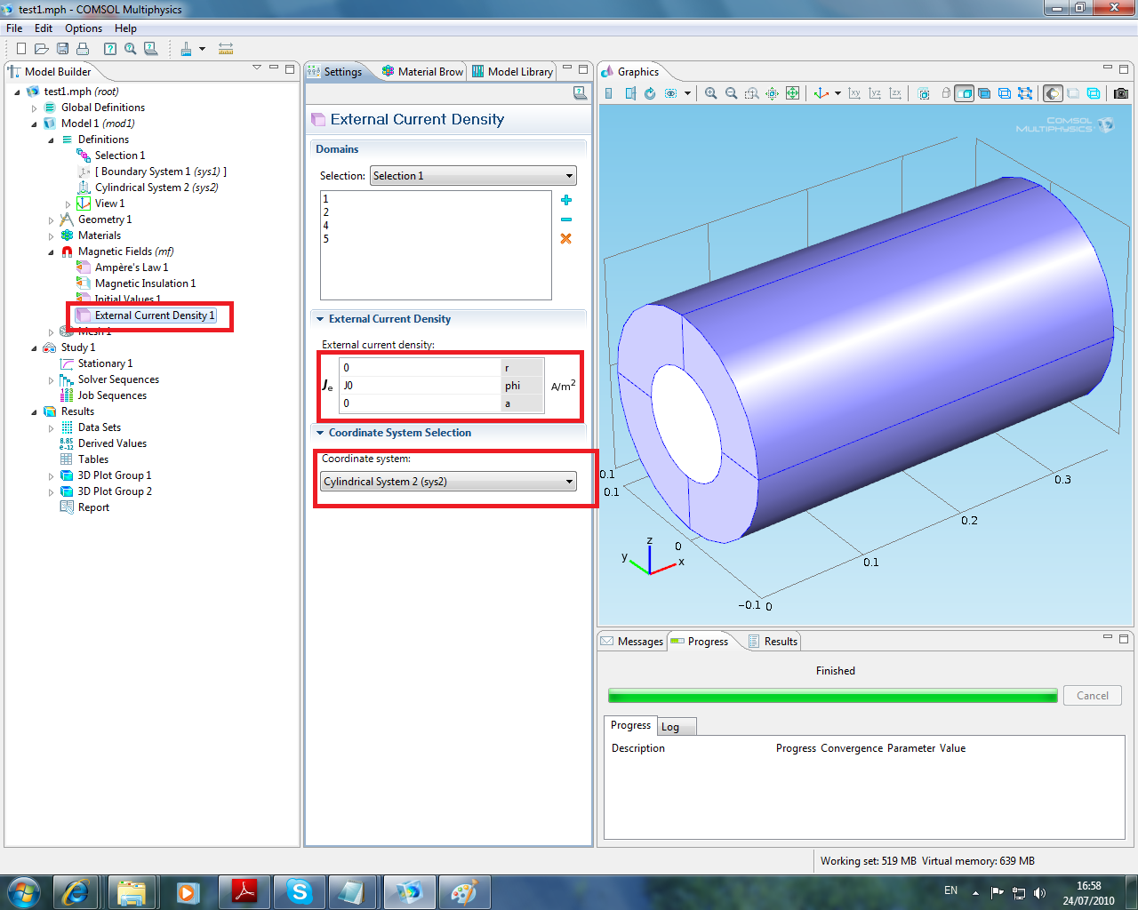Click the J0 phi component field
This screenshot has height=910, width=1138.
tap(420, 386)
